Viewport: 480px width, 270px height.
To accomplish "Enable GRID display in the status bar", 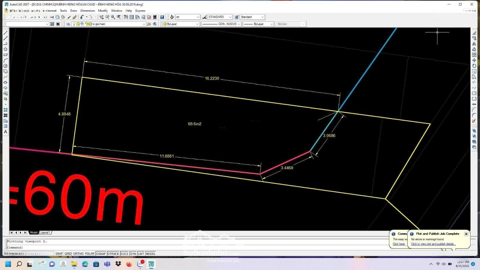I will click(68, 254).
